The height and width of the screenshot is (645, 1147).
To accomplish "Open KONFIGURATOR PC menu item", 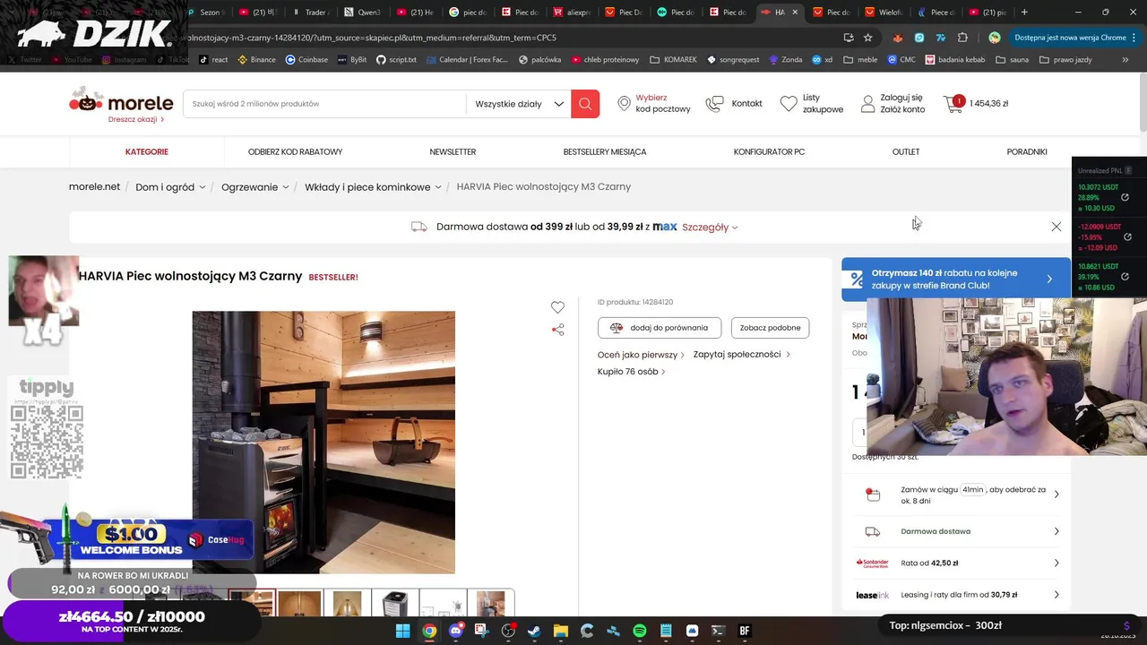I will pyautogui.click(x=769, y=152).
